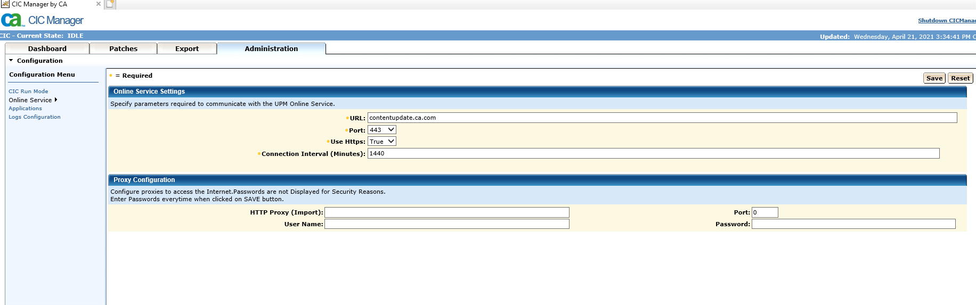
Task: Close the CIC Manager by CA tab
Action: (99, 4)
